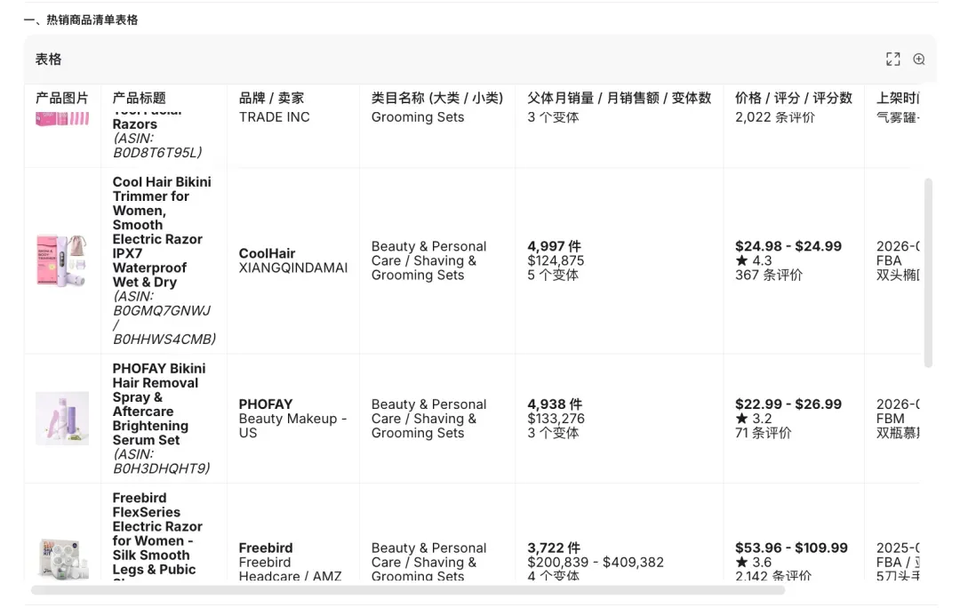Click the Freebird brand name
Image resolution: width=960 pixels, height=608 pixels.
(266, 548)
